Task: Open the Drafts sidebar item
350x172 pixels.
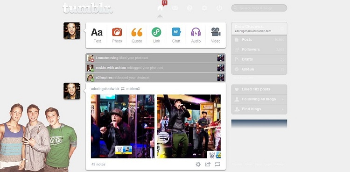Action: coord(259,59)
